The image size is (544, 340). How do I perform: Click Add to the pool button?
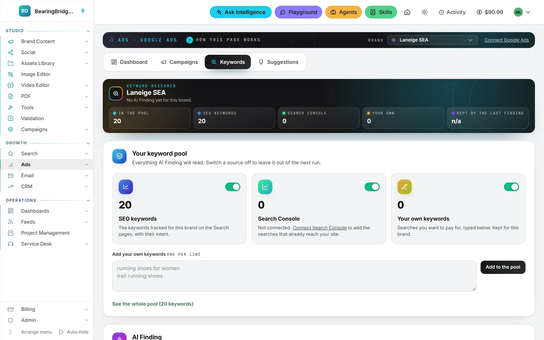pos(503,267)
